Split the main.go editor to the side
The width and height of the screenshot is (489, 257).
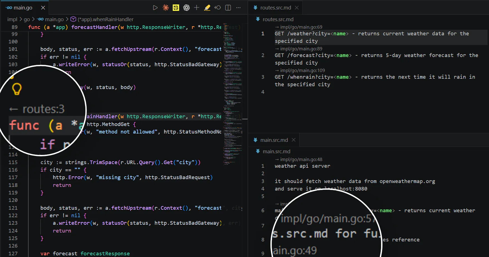[228, 8]
